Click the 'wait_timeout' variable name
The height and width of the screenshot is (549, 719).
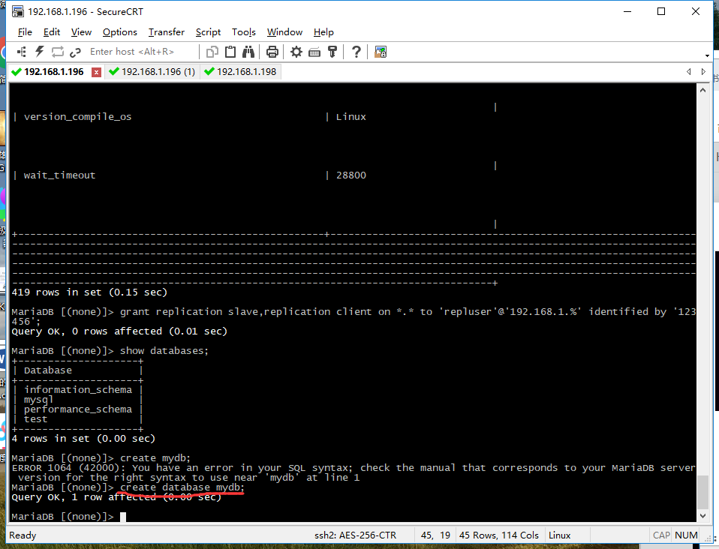coord(59,175)
